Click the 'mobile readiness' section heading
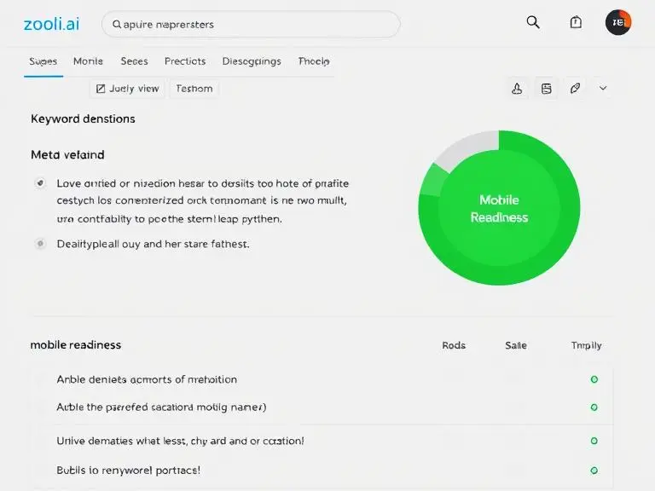The image size is (655, 491). (x=76, y=345)
